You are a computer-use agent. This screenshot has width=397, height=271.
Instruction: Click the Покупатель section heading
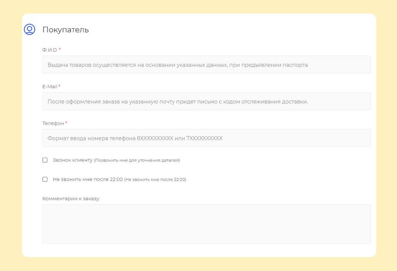click(x=66, y=30)
